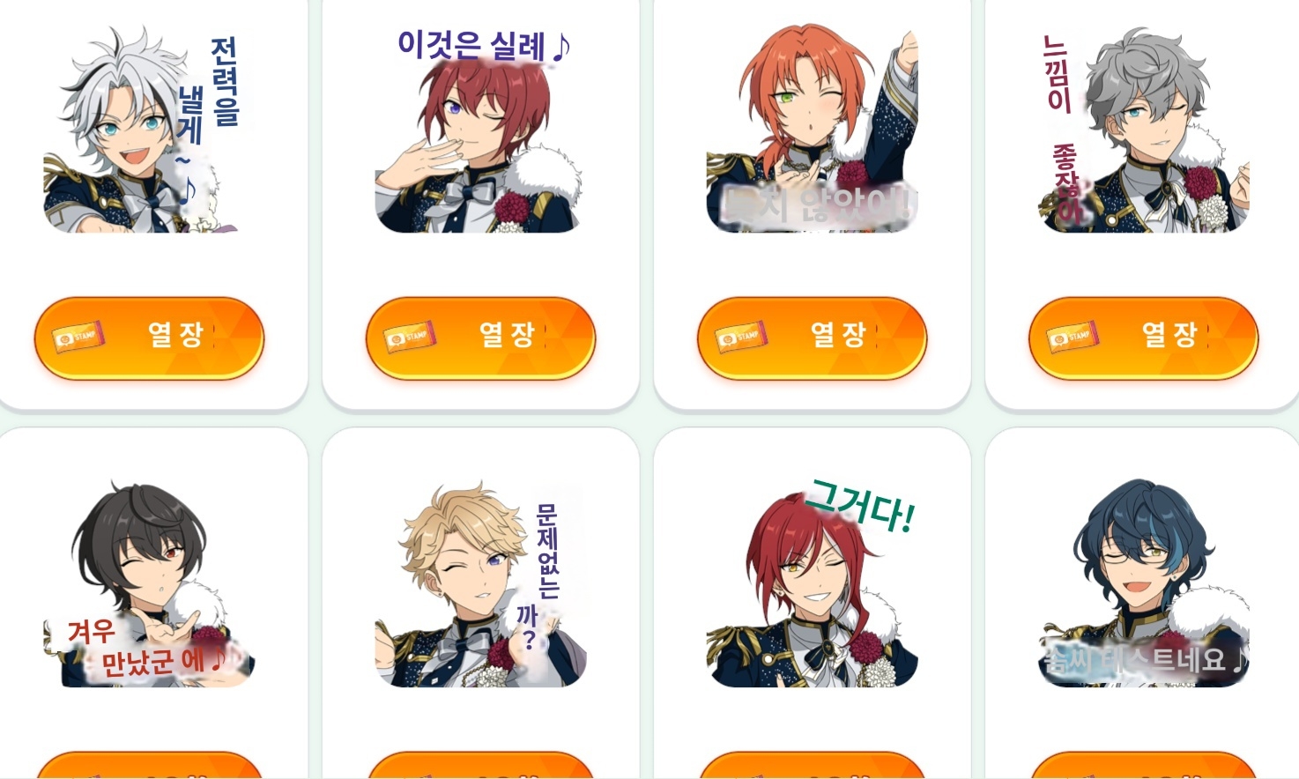
Task: Select the 겨우 만났군 black-haired stamp
Action: click(148, 584)
